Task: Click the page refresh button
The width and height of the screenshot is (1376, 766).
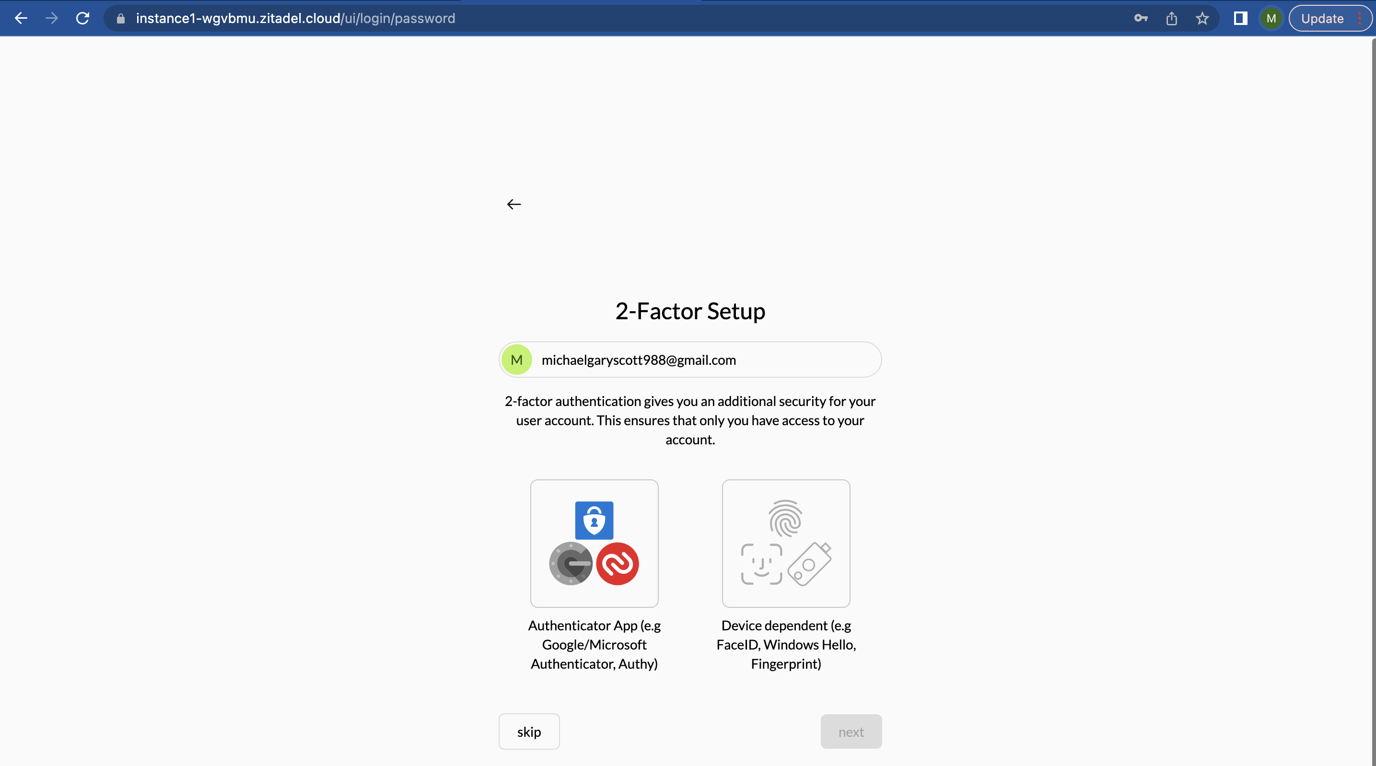Action: click(x=83, y=18)
